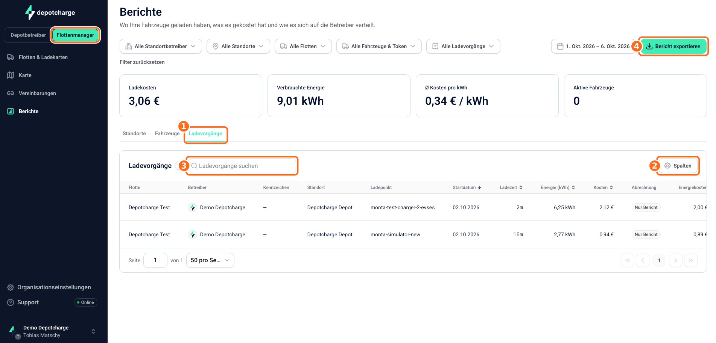Open the Spalten column settings

(678, 166)
